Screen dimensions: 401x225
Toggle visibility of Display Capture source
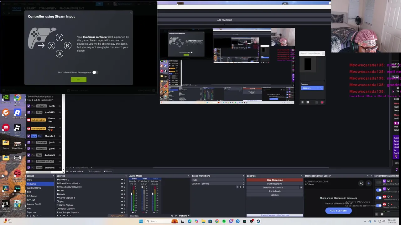(122, 209)
